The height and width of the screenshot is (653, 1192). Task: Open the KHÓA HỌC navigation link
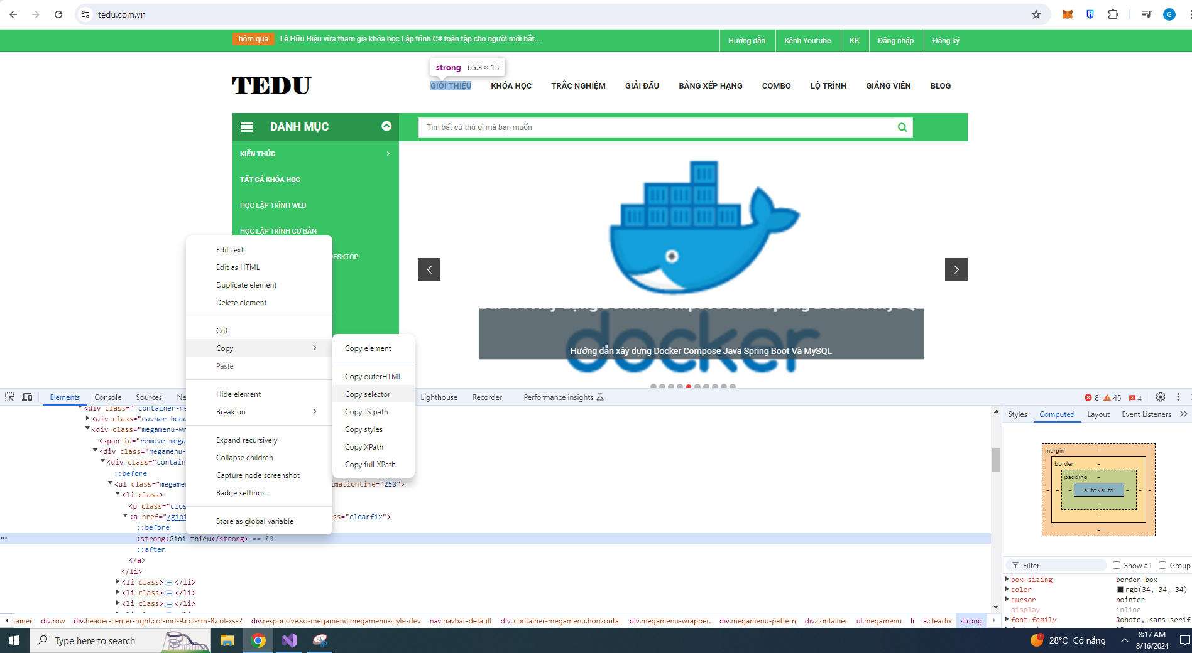point(511,86)
